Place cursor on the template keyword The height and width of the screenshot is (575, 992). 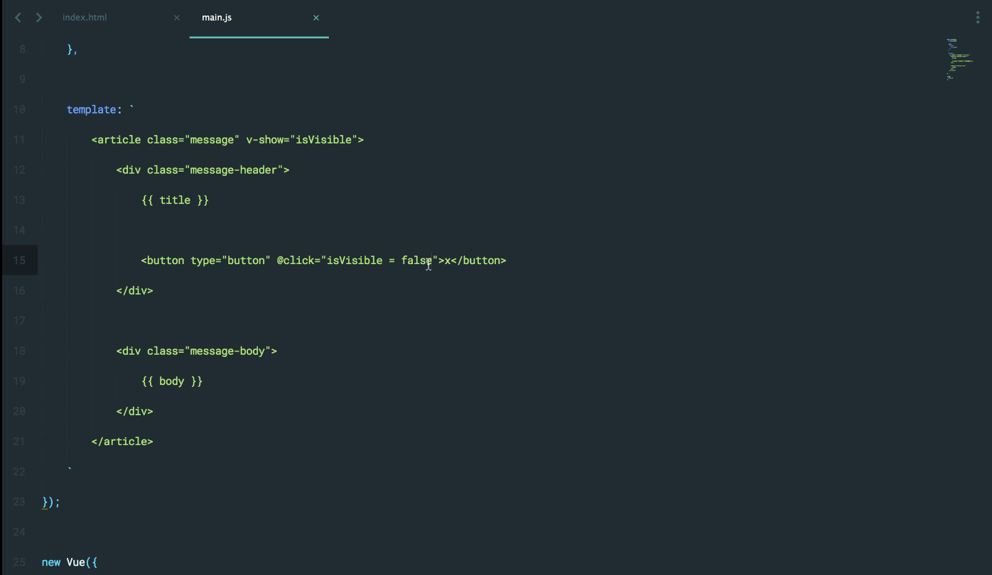tap(91, 109)
